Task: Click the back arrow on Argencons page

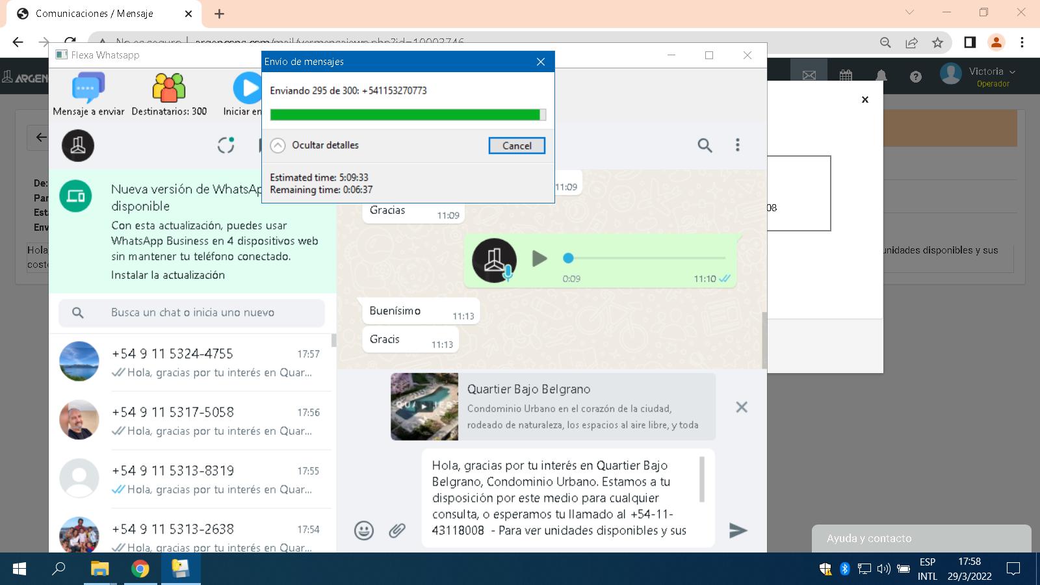Action: click(40, 137)
